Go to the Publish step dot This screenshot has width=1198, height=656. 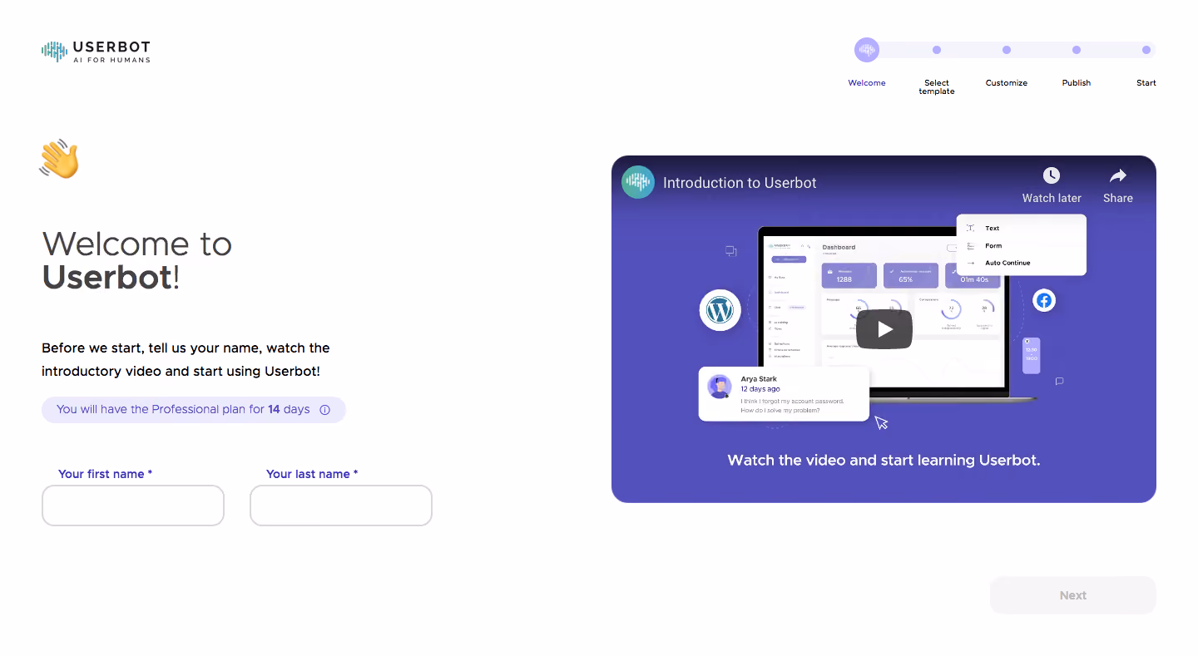pos(1077,50)
